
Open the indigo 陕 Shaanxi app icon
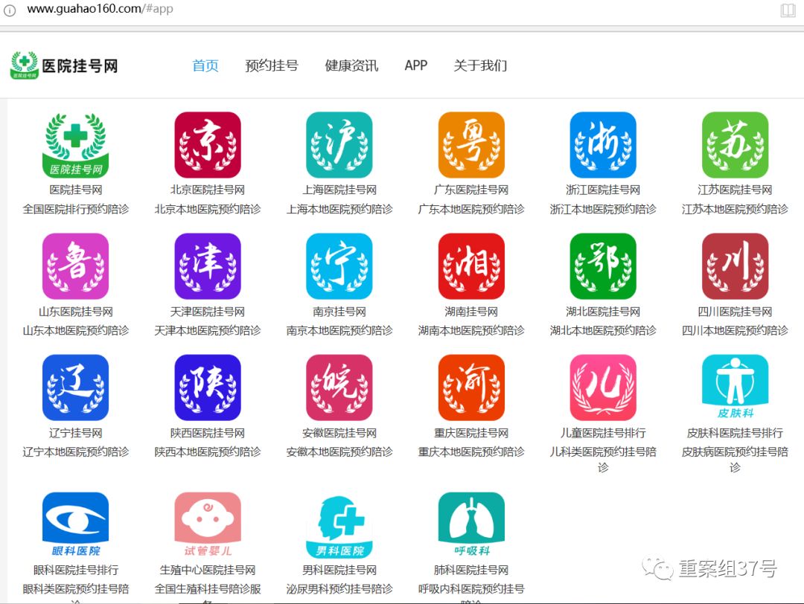208,388
